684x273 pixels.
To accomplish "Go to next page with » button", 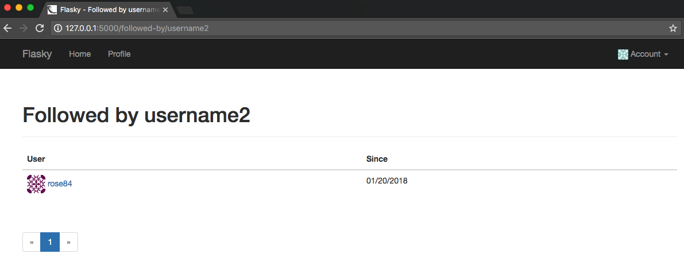I will (x=68, y=242).
